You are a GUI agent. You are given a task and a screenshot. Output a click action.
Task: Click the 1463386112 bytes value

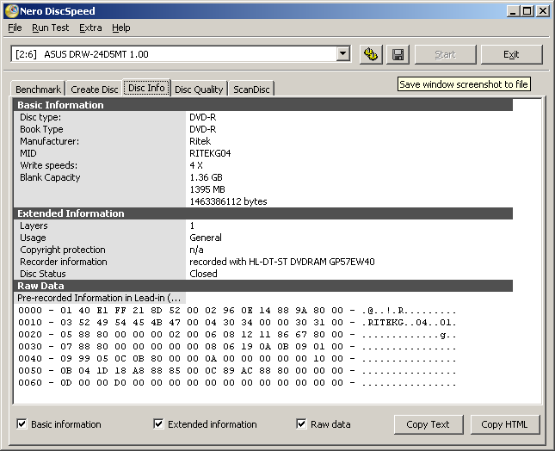click(228, 201)
